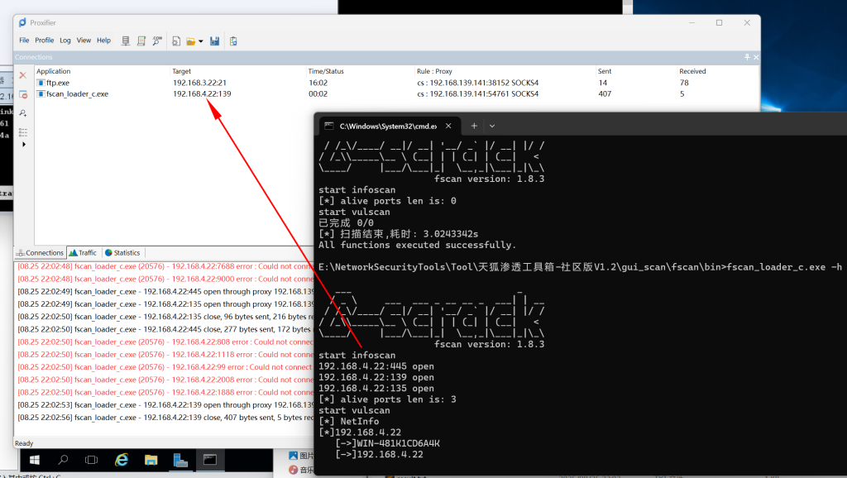
Task: Select log line 192.168.4.22:139 close, 407 bytes sent
Action: tap(165, 418)
